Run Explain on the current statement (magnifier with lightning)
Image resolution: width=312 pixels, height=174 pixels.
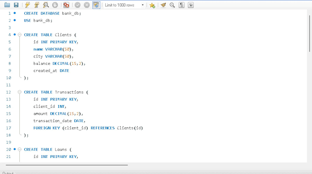point(46,5)
